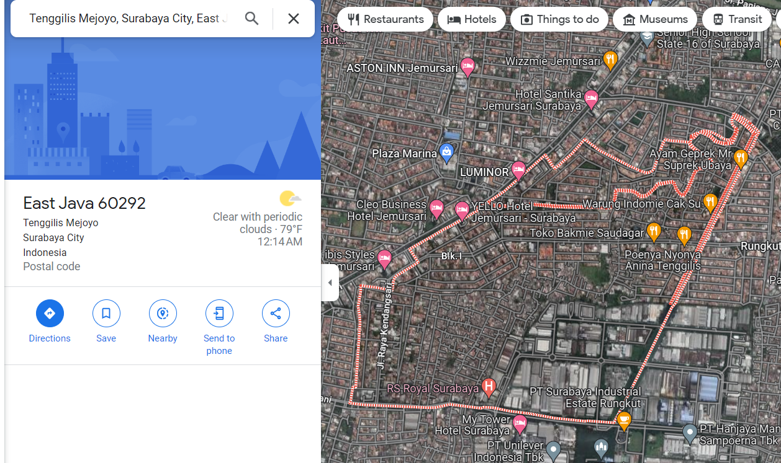Select the Things to do chip
Viewport: 781px width, 463px height.
click(x=559, y=19)
